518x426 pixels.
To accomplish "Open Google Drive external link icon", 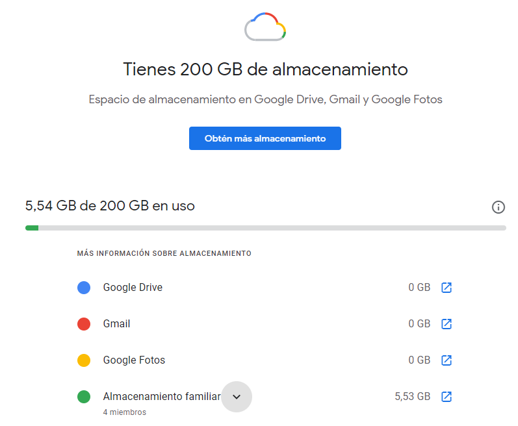I will pos(447,288).
